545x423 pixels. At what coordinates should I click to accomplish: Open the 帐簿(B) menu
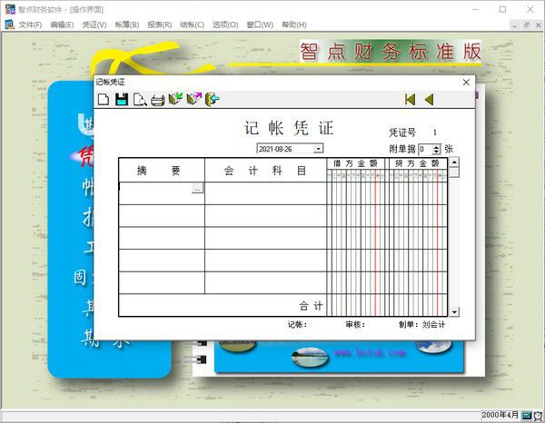click(x=127, y=25)
